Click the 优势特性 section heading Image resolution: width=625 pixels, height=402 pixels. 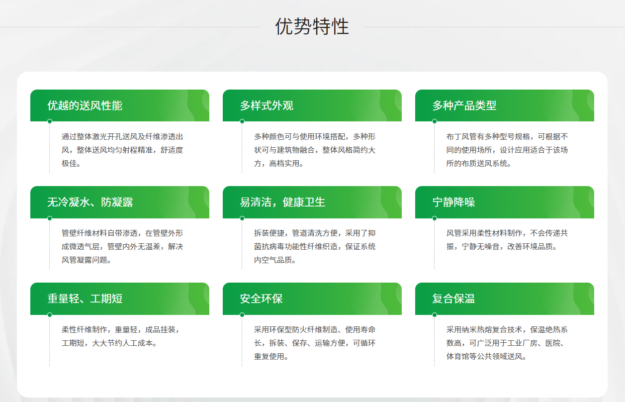312,27
